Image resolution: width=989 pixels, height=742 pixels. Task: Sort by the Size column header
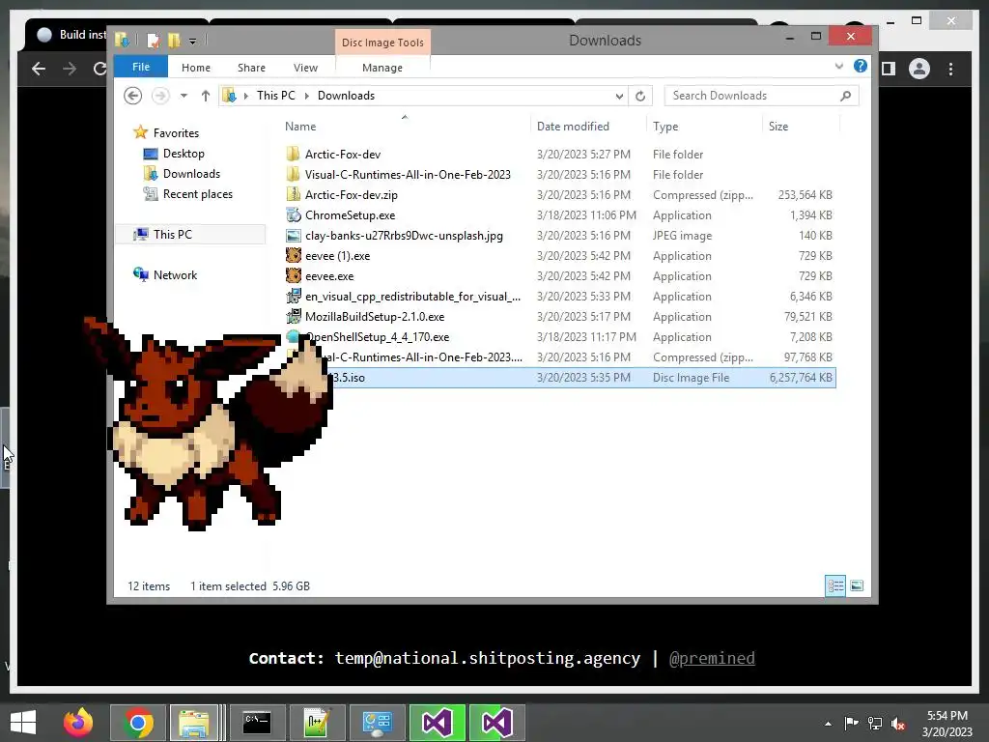pyautogui.click(x=778, y=127)
